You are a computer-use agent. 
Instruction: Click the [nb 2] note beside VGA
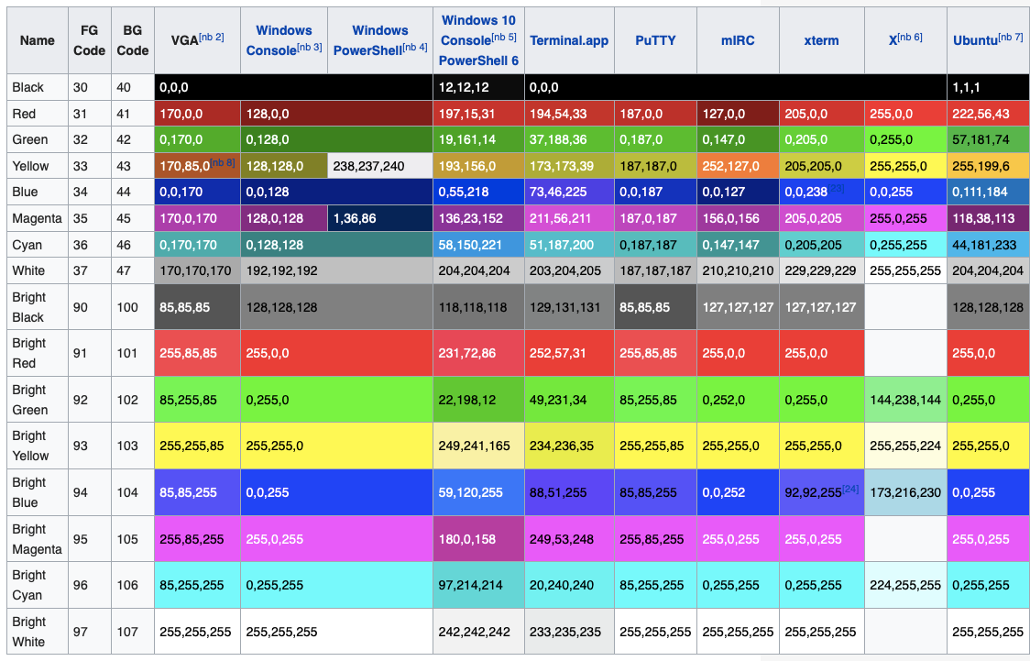(213, 37)
